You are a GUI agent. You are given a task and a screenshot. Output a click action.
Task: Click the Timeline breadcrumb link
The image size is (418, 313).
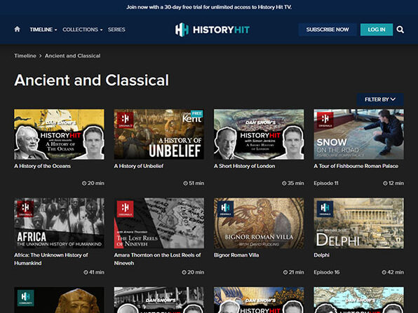tap(25, 55)
